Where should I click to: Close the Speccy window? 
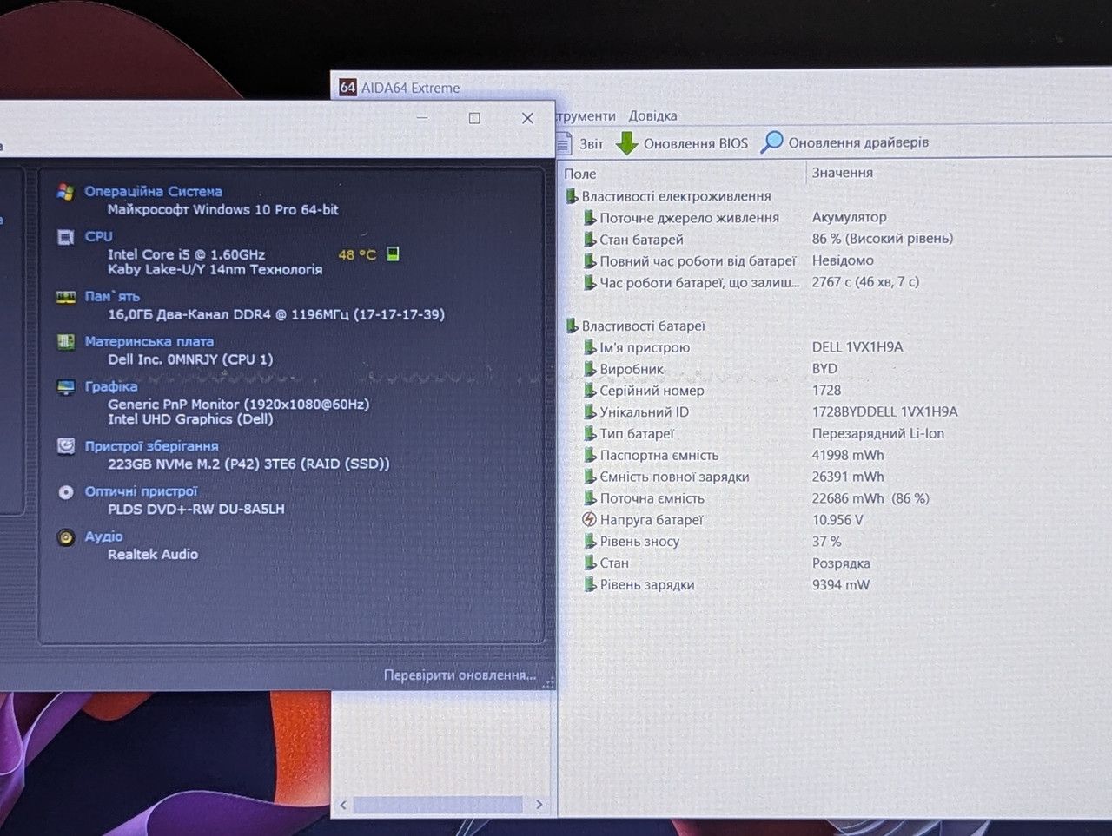click(x=527, y=118)
